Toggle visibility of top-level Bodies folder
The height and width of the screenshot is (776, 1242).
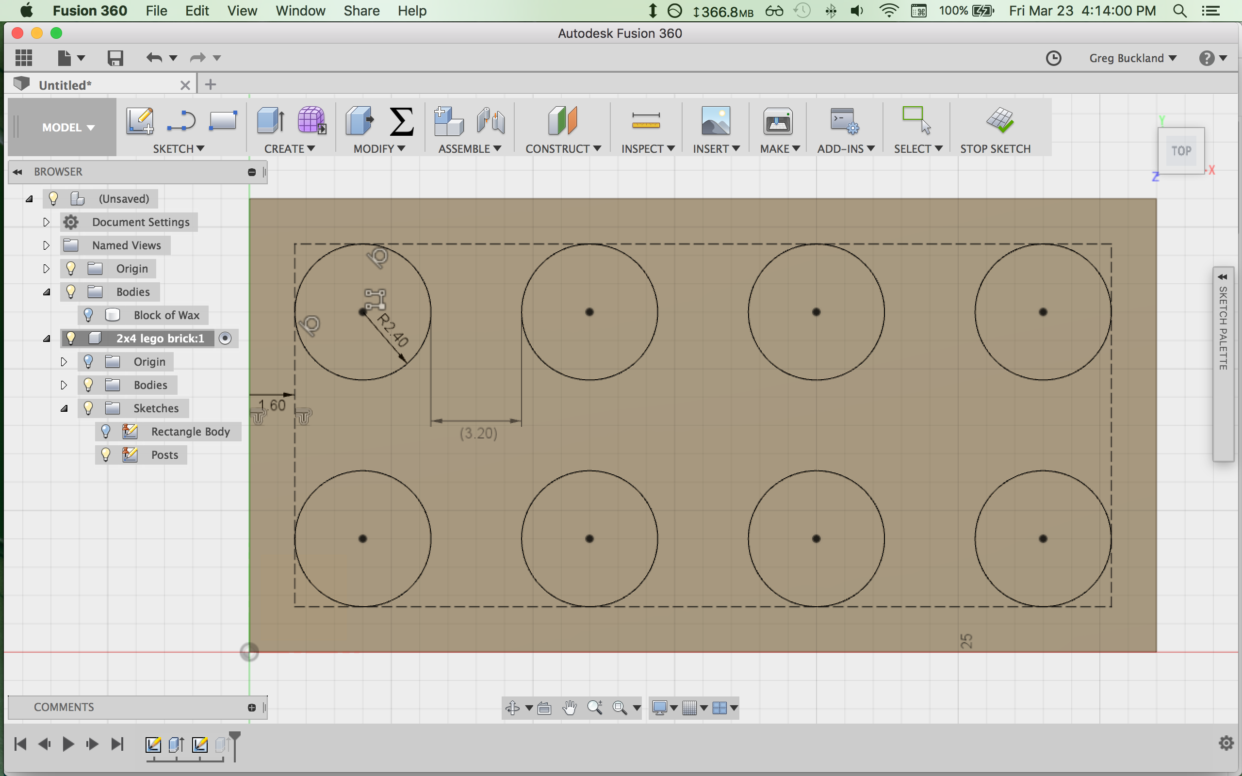pyautogui.click(x=71, y=291)
